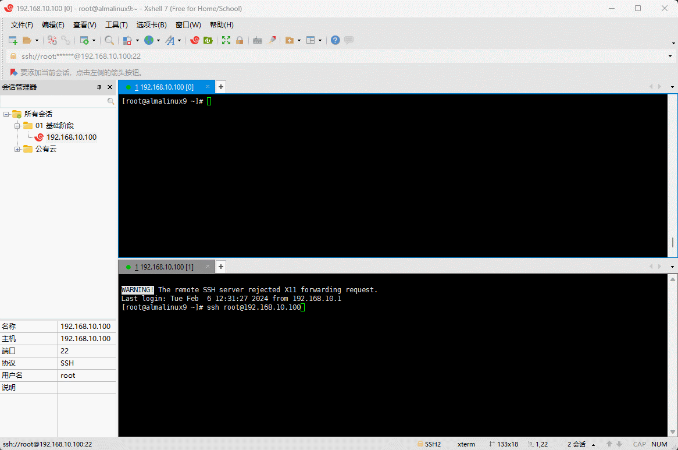Click the session manager search field

click(53, 101)
